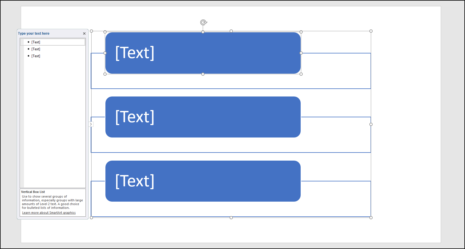
Task: Click the bullet marker of the third entry
Action: 28,56
